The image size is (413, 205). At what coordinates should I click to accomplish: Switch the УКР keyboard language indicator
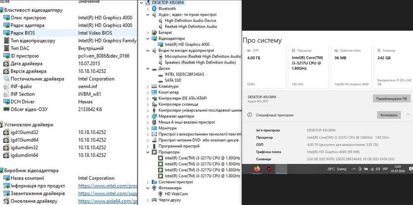click(385, 169)
